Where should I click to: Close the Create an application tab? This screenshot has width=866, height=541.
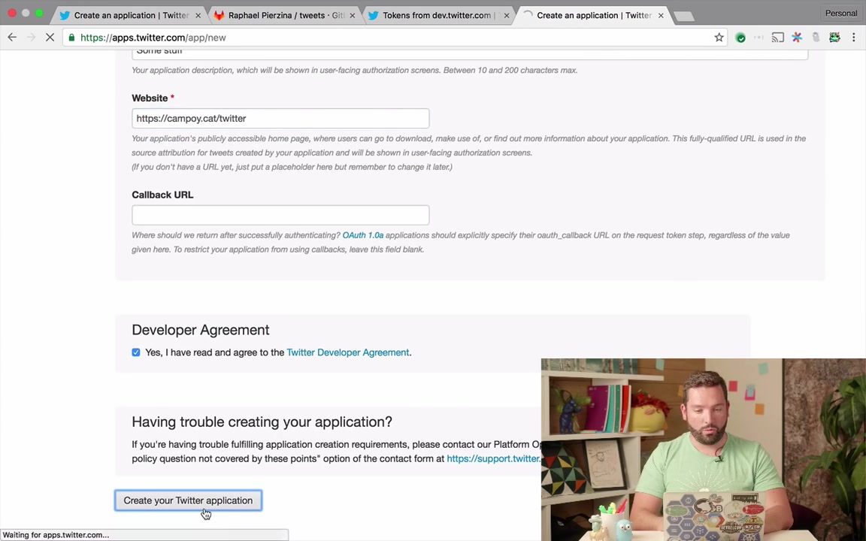pos(660,15)
